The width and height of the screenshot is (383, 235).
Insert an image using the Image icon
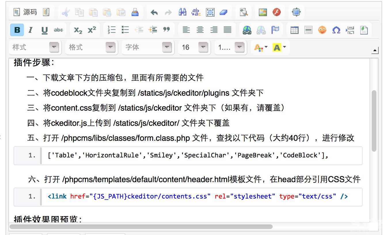coord(263,12)
